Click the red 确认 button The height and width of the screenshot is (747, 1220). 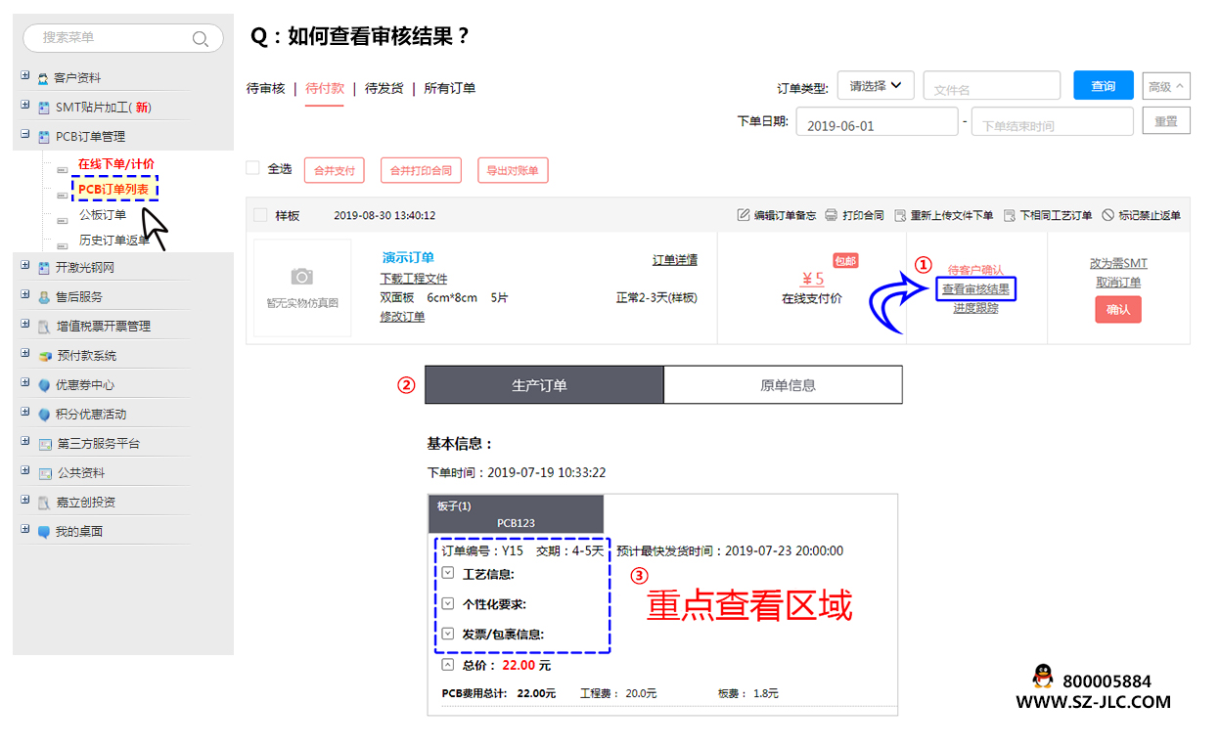(x=1118, y=309)
